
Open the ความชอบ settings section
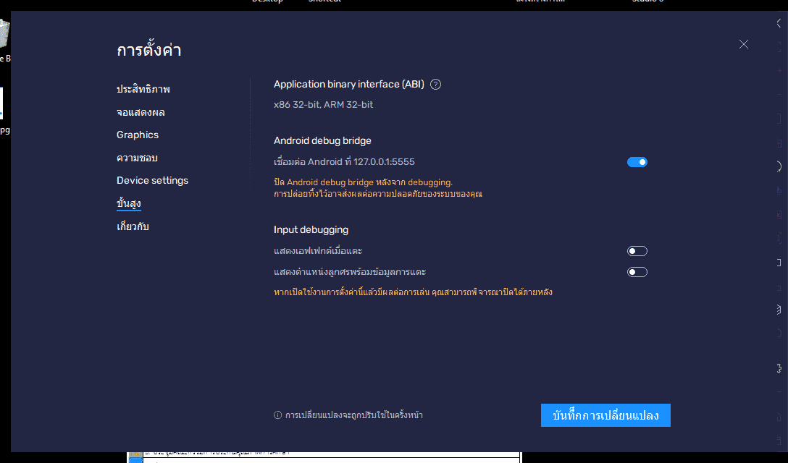[137, 158]
